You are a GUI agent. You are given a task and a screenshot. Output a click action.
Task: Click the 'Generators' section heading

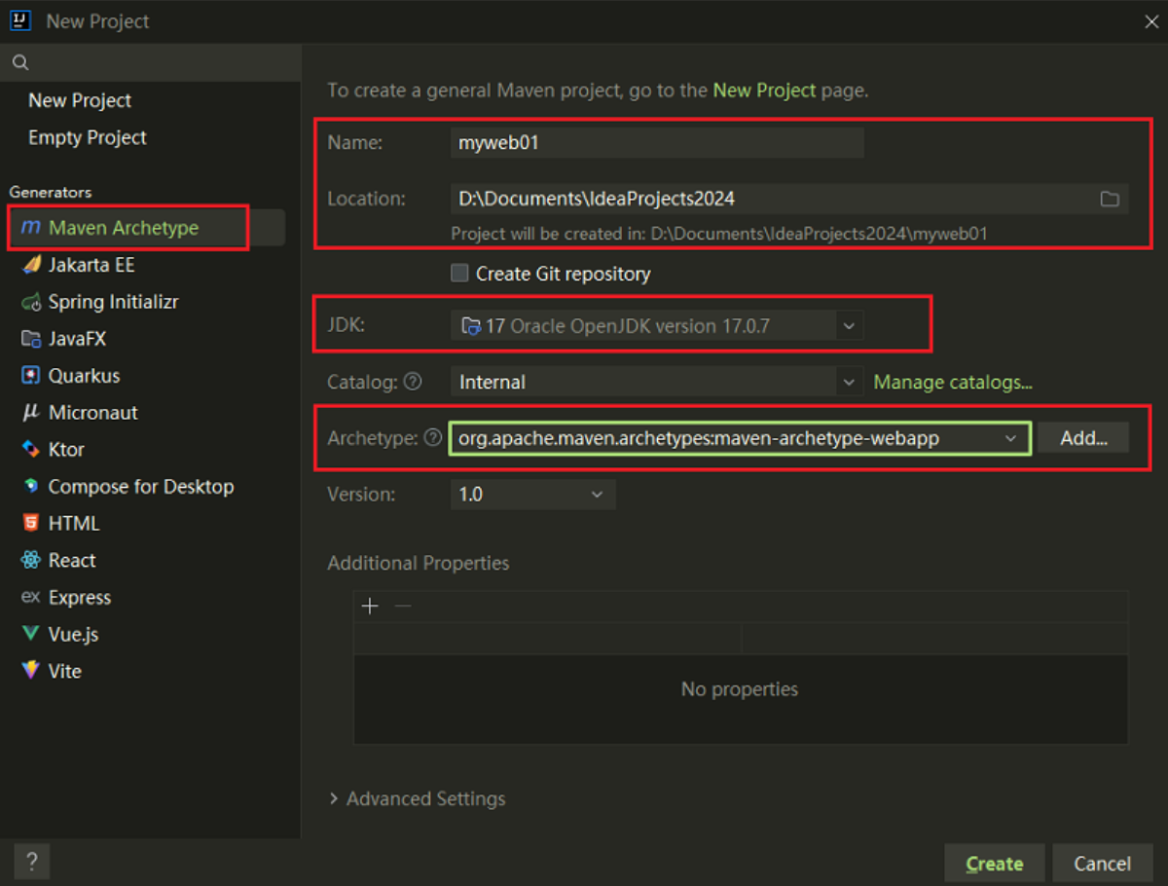tap(51, 193)
